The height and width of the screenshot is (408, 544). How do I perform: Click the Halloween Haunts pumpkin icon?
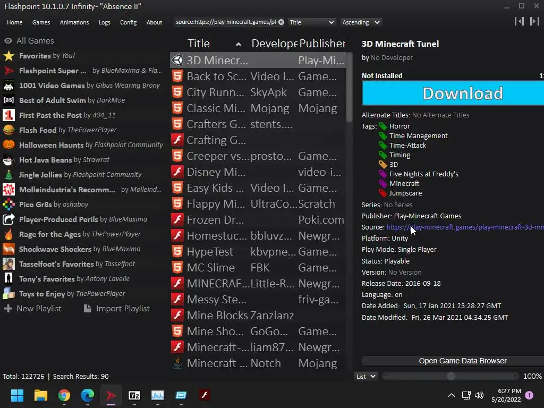click(8, 145)
